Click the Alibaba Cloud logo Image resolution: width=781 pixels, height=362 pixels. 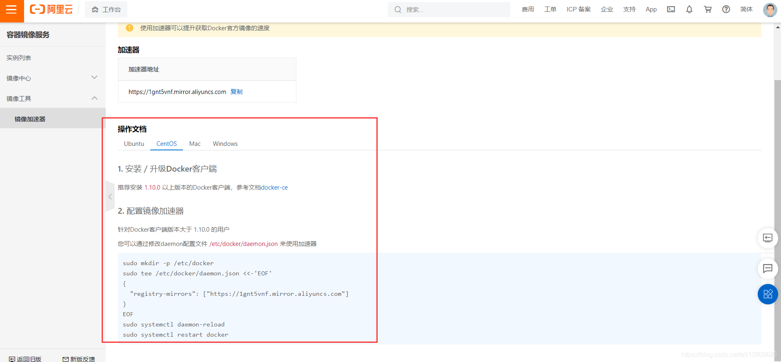point(51,9)
